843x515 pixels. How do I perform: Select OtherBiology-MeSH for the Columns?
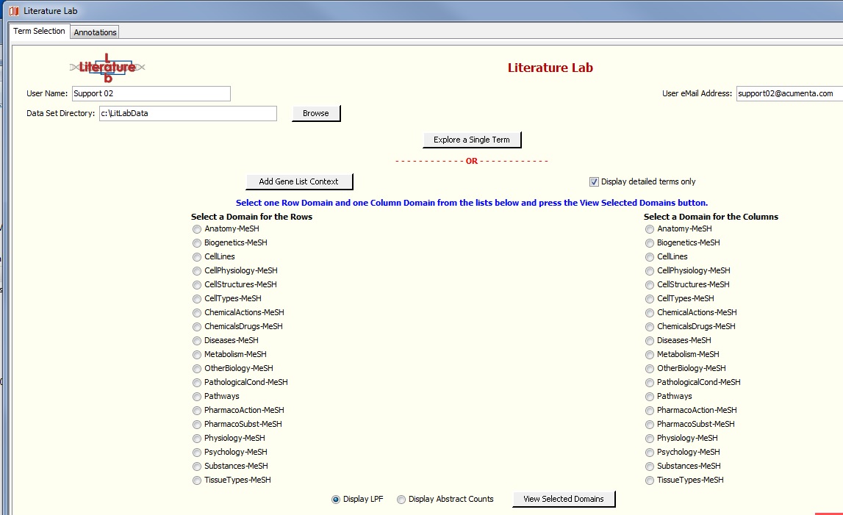pos(650,369)
